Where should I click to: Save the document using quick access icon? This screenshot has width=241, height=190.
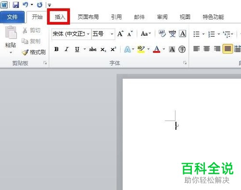click(x=16, y=5)
